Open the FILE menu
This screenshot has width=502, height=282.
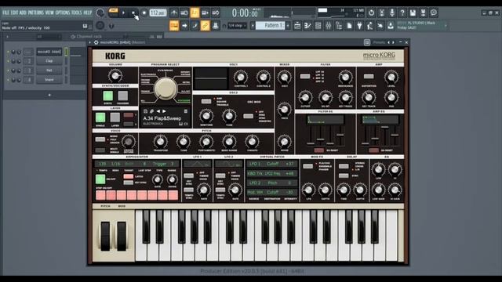(5, 13)
